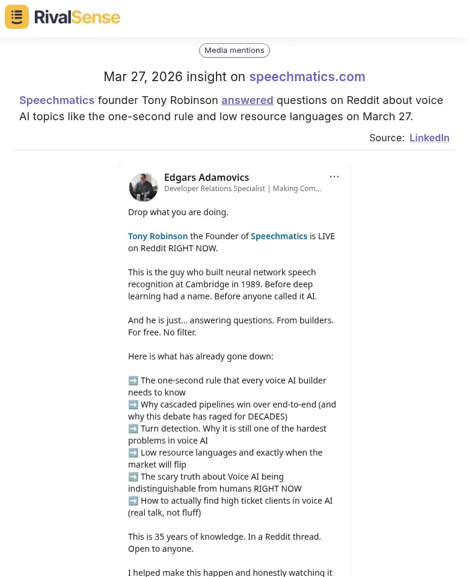Open the LinkedIn source link
Image resolution: width=469 pixels, height=577 pixels.
point(429,138)
